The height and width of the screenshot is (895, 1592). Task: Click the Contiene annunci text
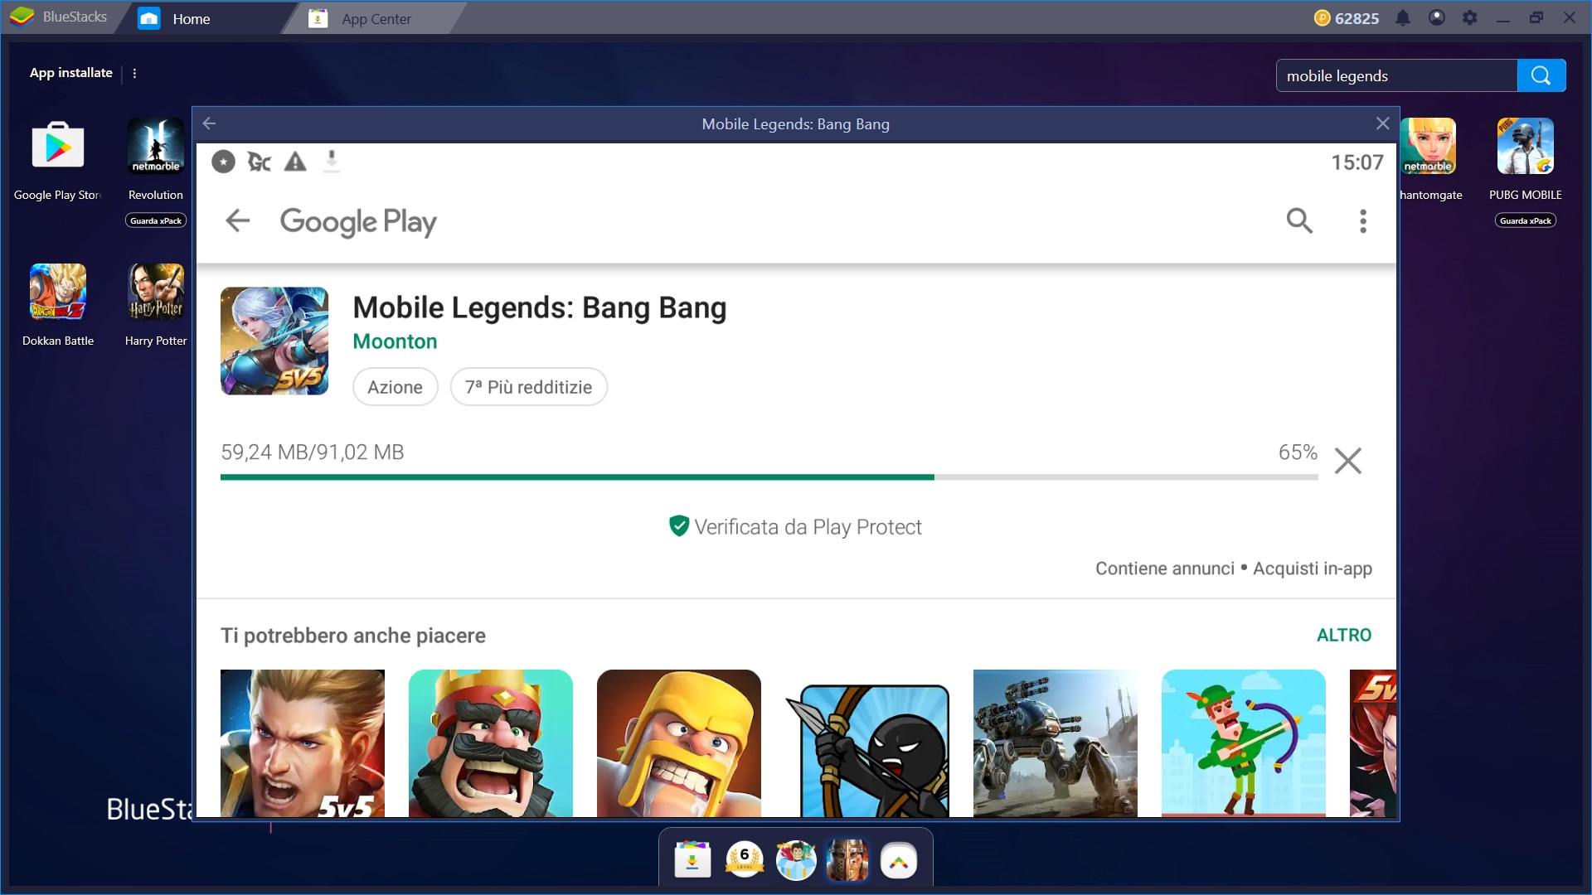pos(1165,568)
